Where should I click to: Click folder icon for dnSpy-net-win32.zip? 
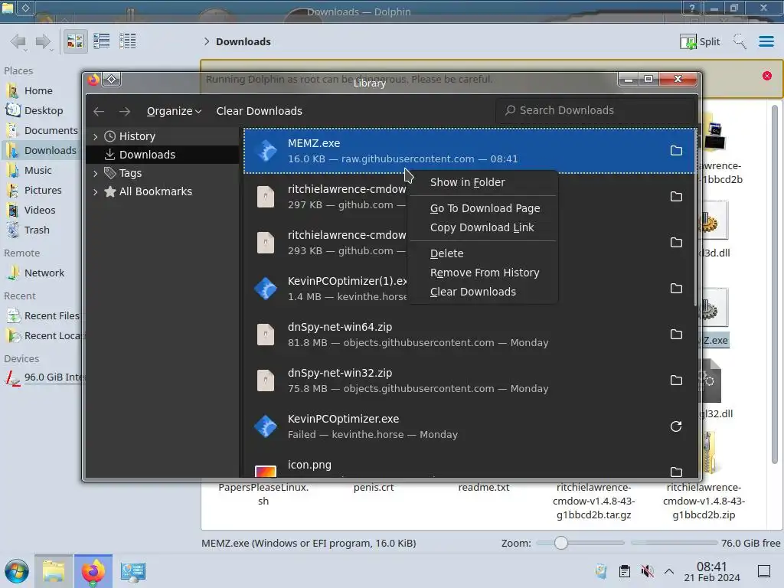[x=676, y=381]
